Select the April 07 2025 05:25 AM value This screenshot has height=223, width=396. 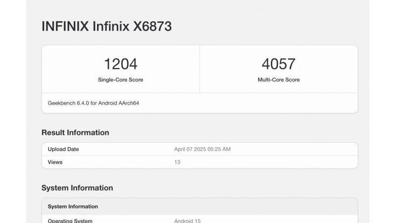click(202, 149)
